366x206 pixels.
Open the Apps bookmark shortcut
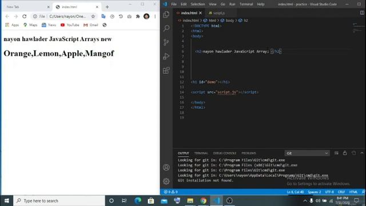(12, 25)
